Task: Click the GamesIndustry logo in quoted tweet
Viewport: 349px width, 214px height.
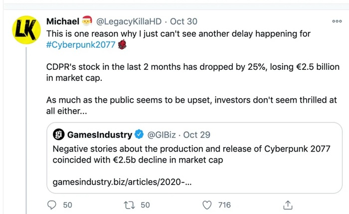Action: pyautogui.click(x=58, y=135)
